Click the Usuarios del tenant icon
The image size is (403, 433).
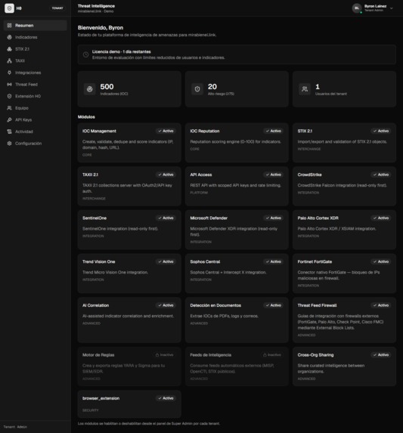[x=305, y=89]
